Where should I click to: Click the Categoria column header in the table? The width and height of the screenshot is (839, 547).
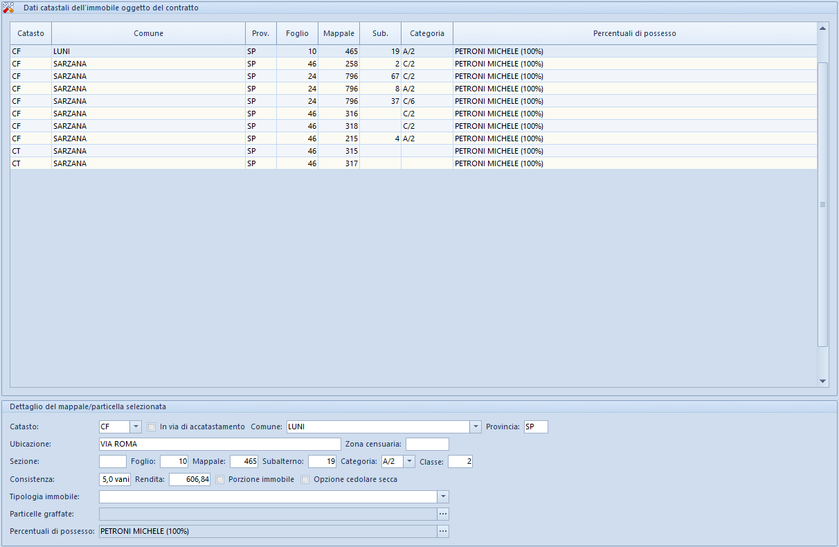[x=427, y=33]
